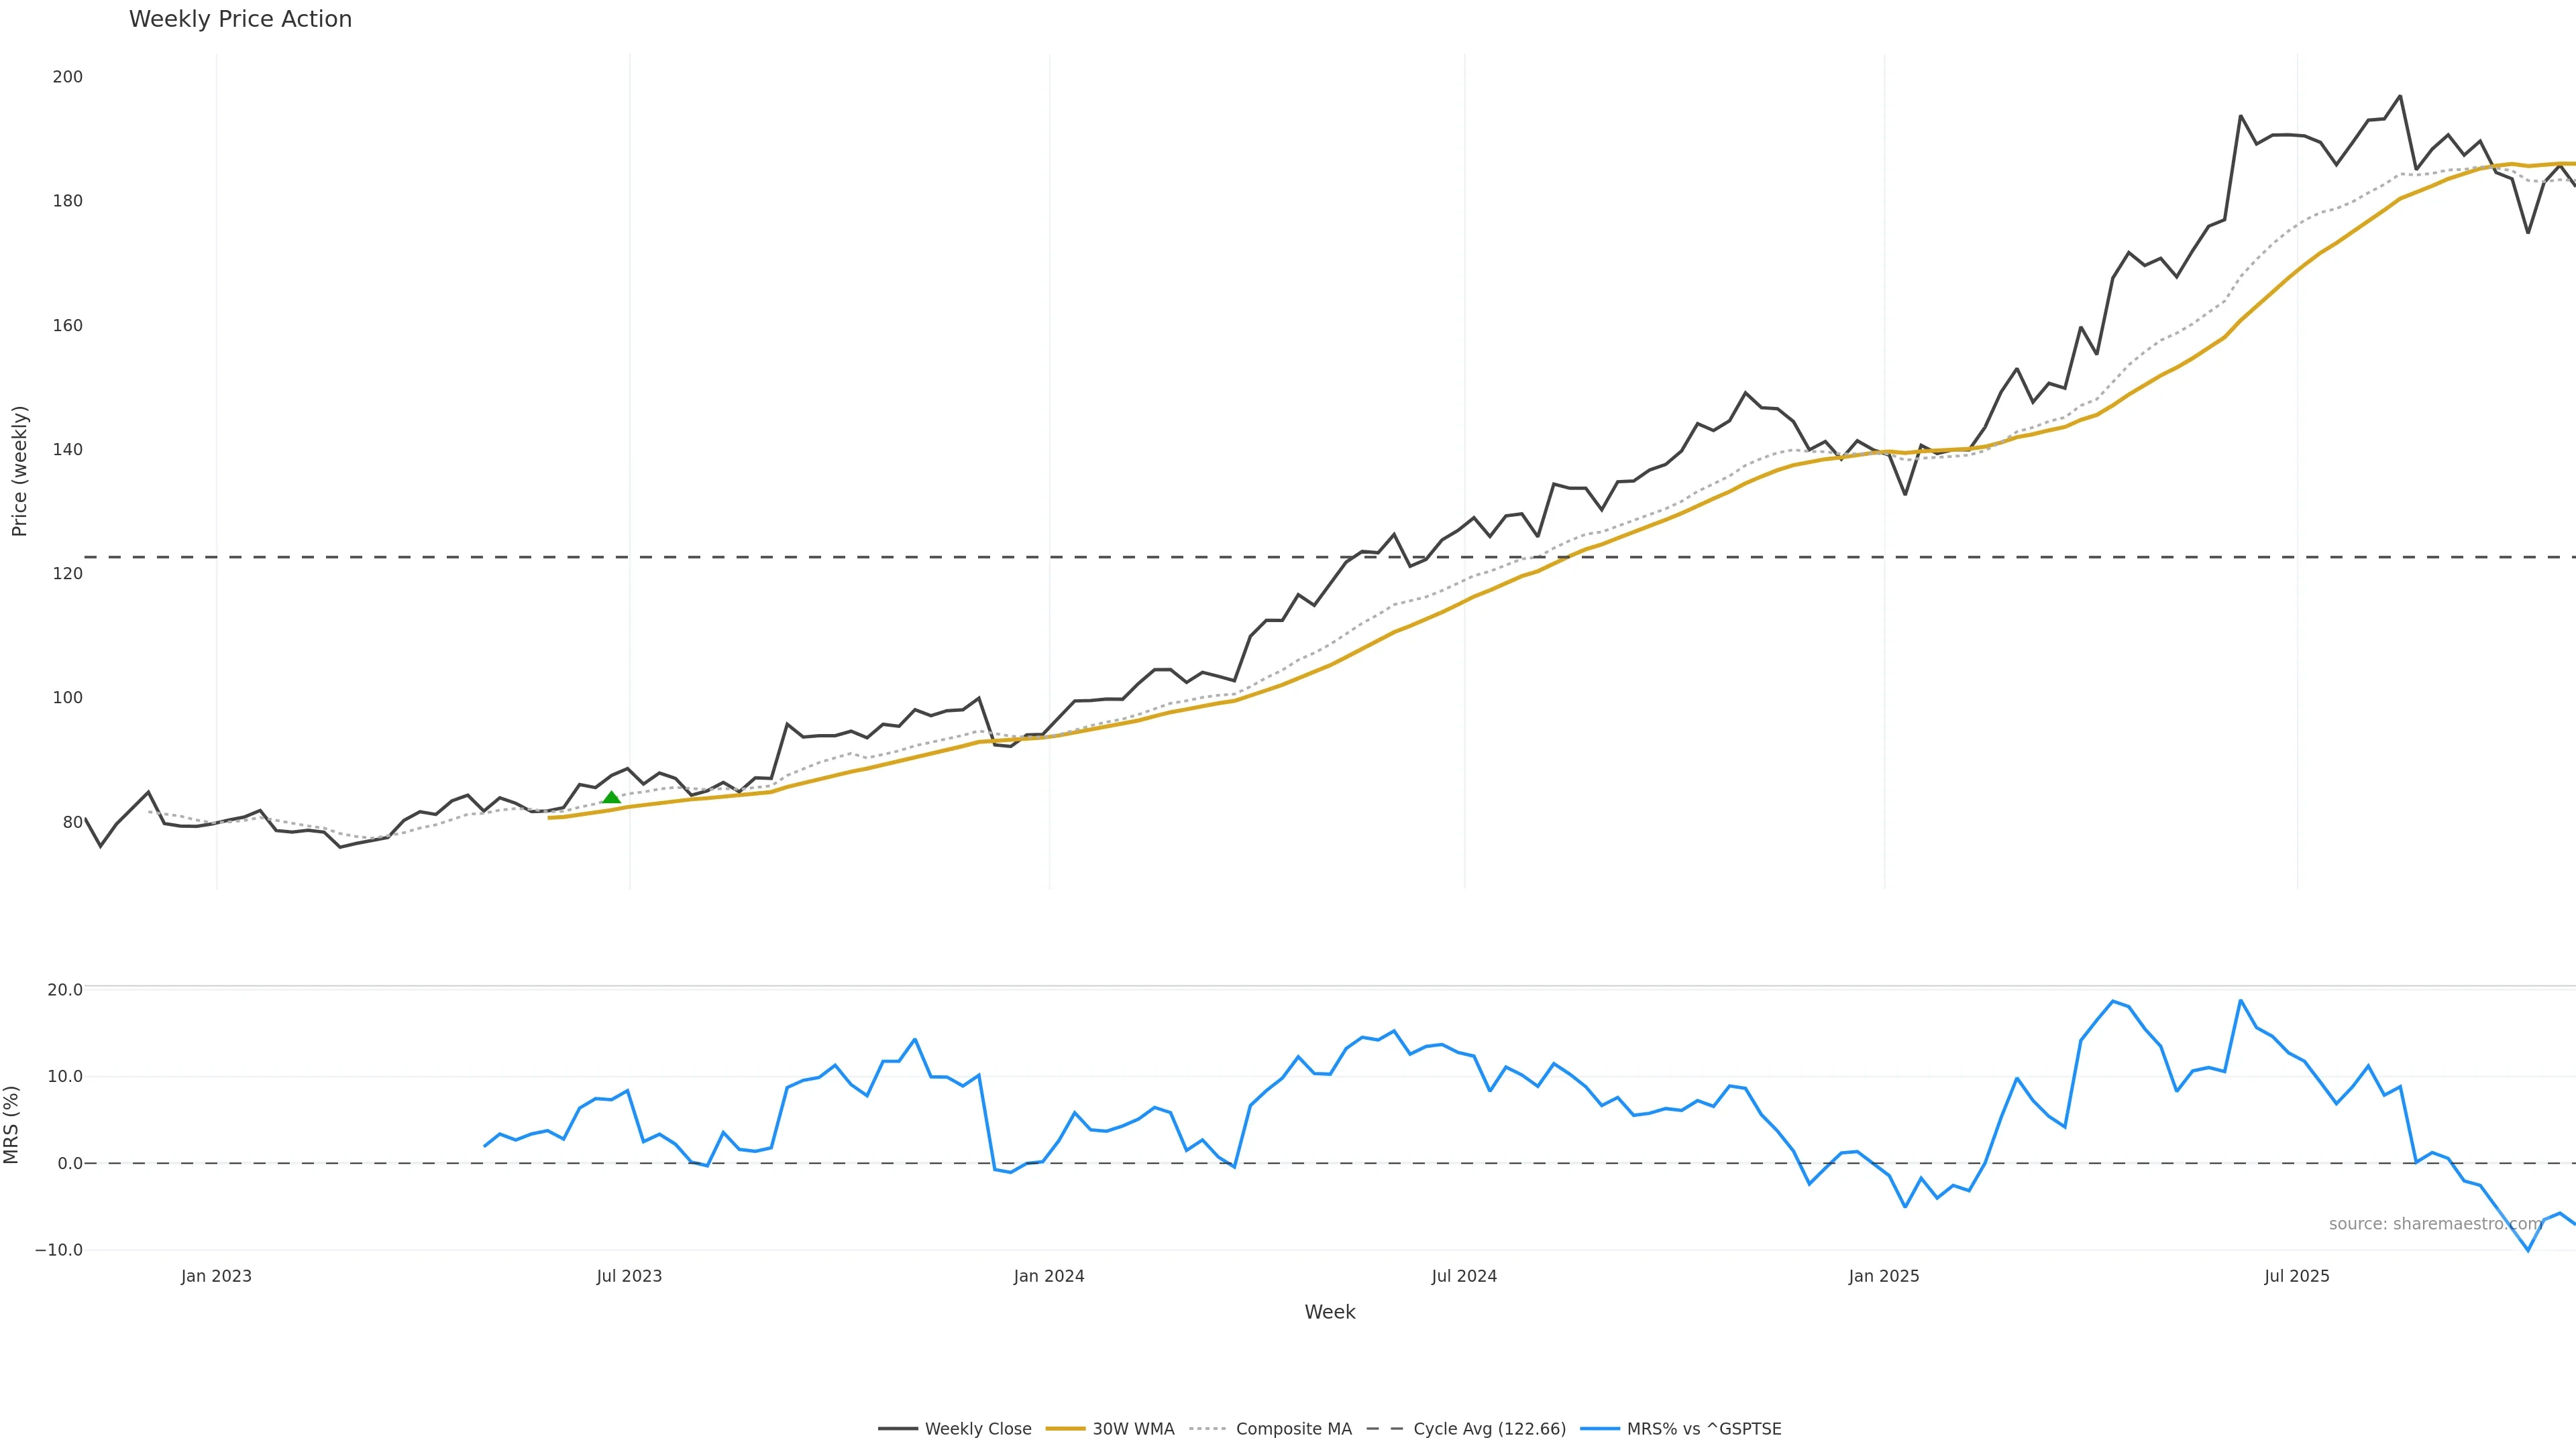This screenshot has width=2576, height=1448.
Task: Click the −10.0 MRS axis tick label
Action: (x=59, y=1250)
